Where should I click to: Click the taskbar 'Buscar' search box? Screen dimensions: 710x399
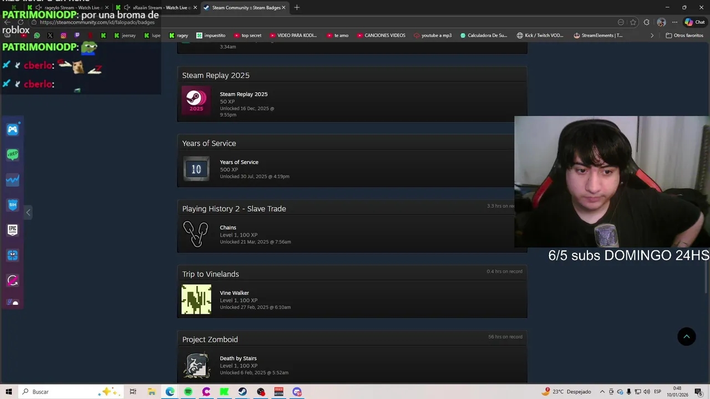(x=71, y=392)
